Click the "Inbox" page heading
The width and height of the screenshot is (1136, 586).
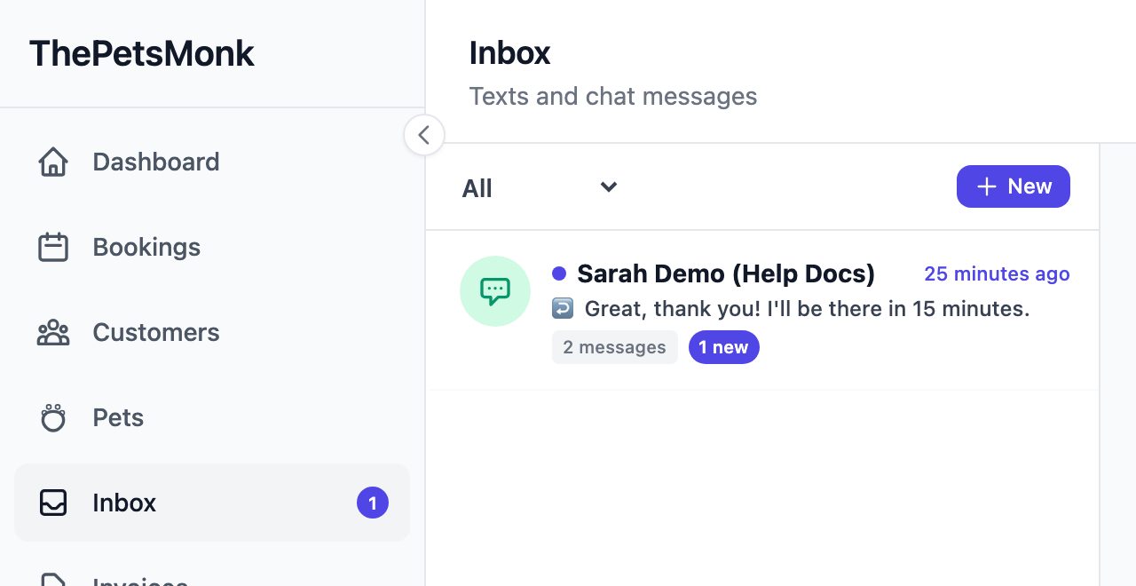pos(509,53)
